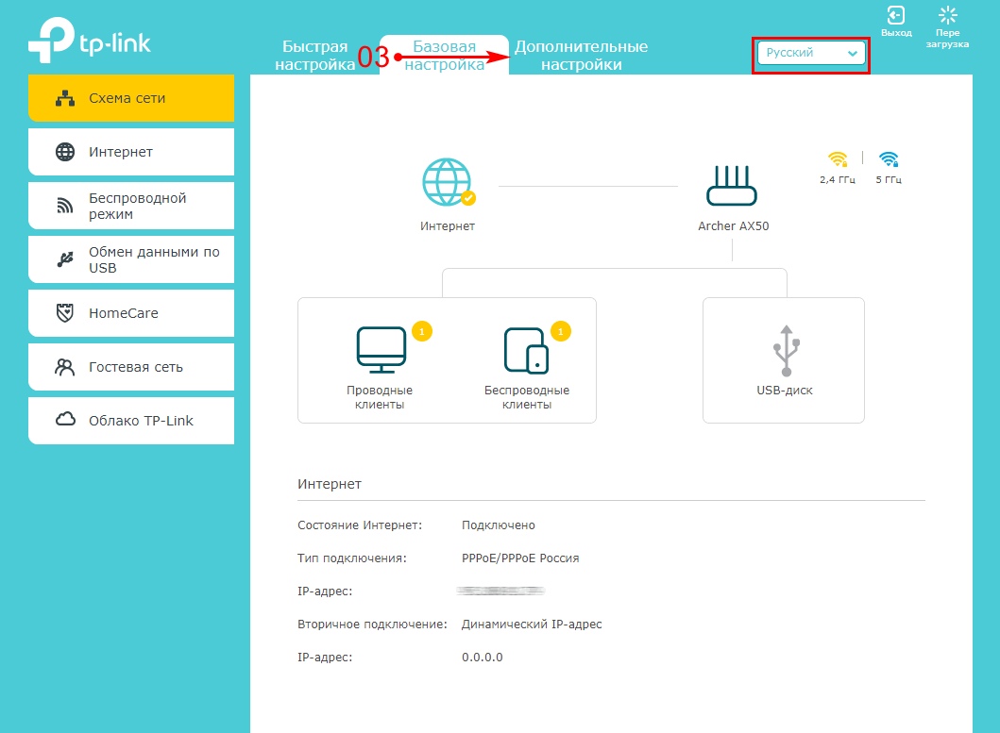Open the wired clients monitor icon
The width and height of the screenshot is (1000, 733).
(x=381, y=347)
